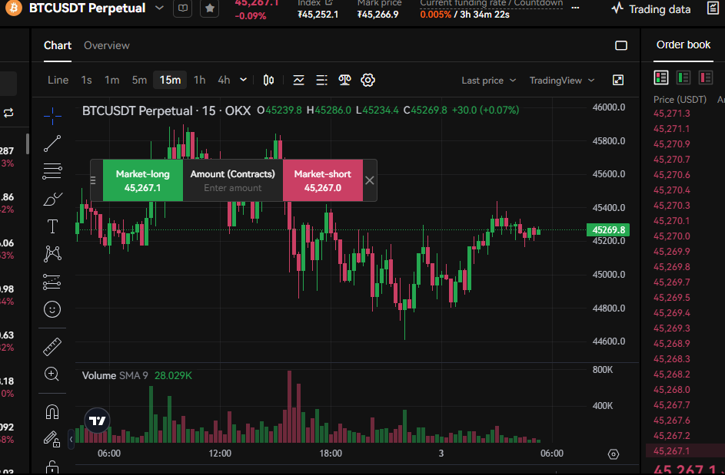Open the forecast and position tool

click(x=52, y=282)
